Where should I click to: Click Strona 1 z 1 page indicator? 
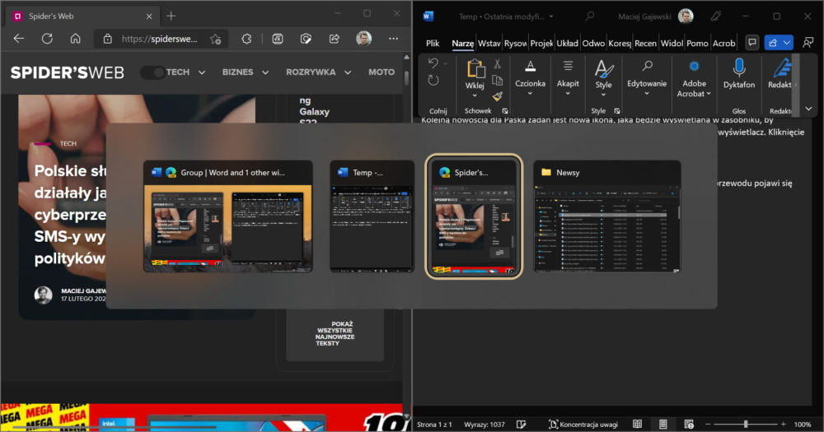click(x=434, y=424)
